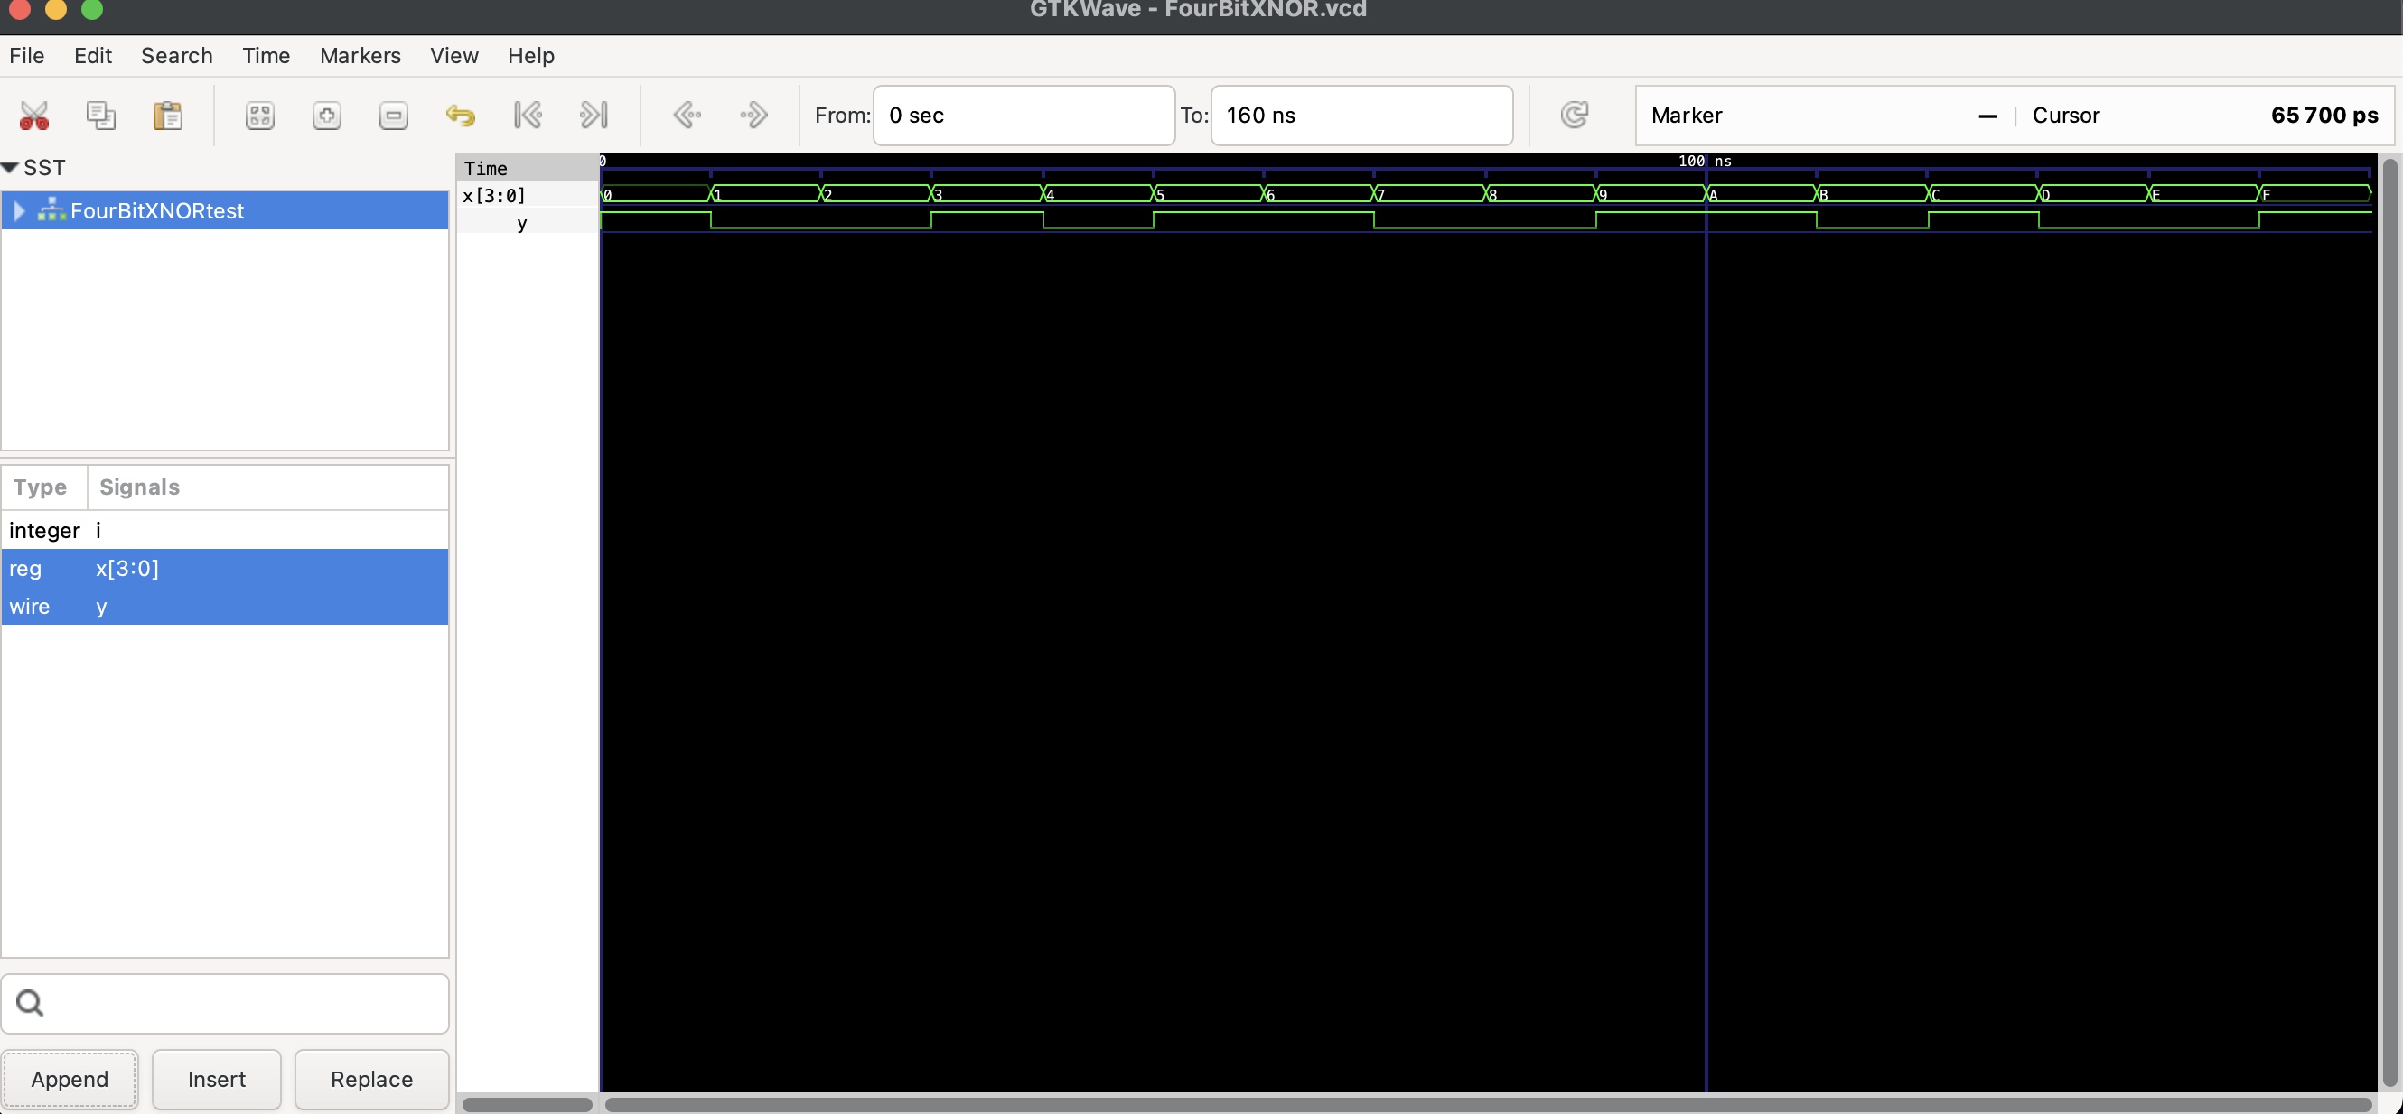Click the Copy Traces icon

[x=101, y=115]
